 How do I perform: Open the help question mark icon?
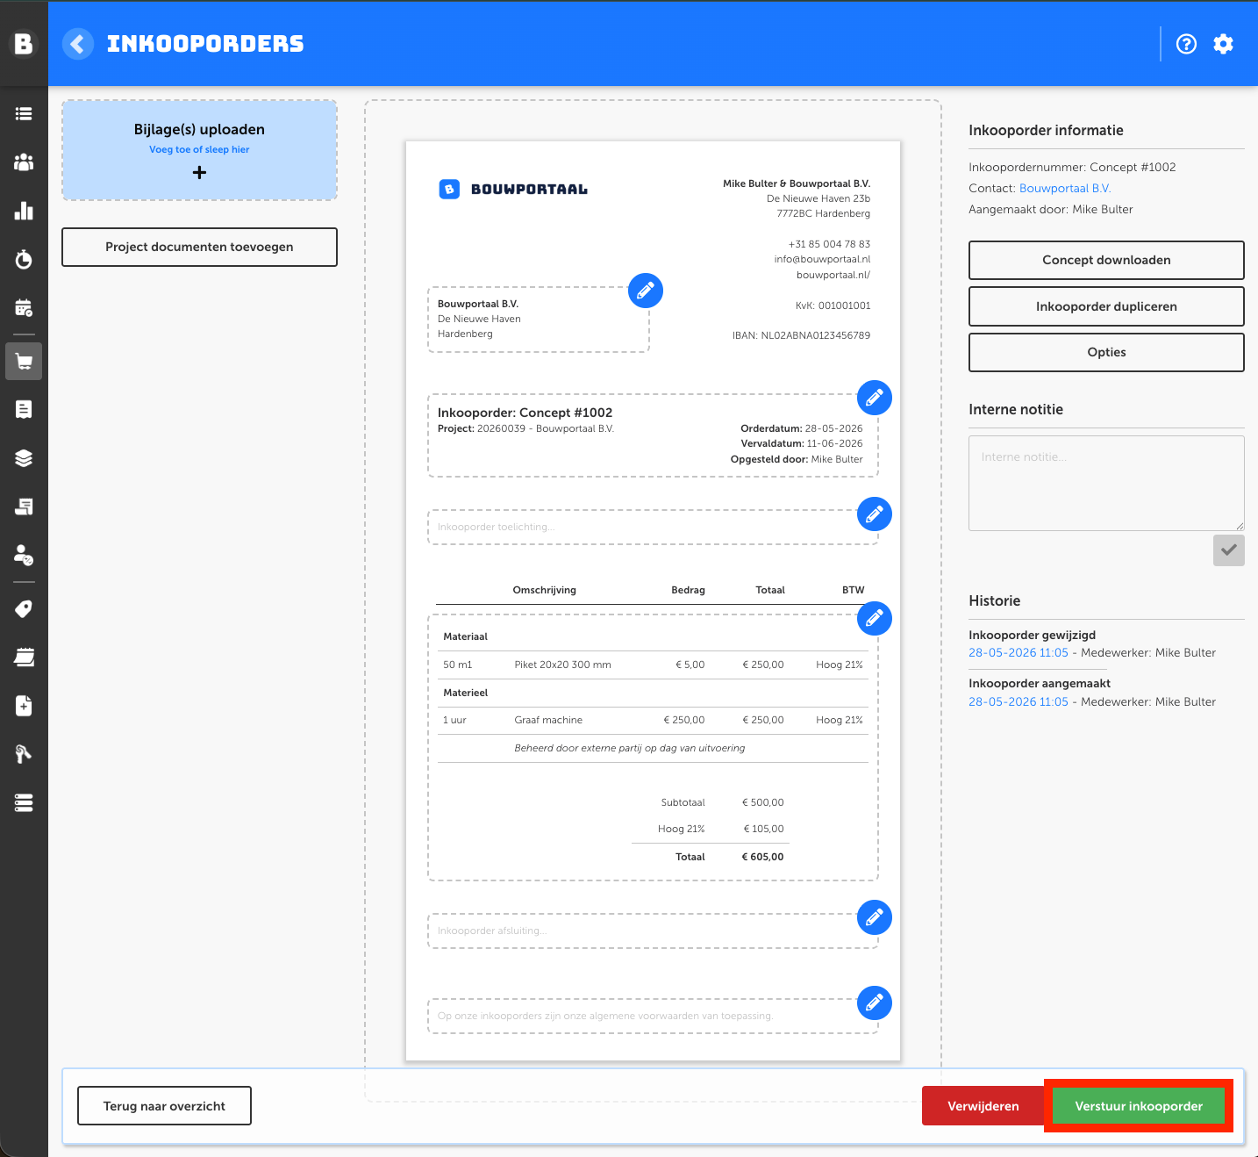pos(1186,44)
